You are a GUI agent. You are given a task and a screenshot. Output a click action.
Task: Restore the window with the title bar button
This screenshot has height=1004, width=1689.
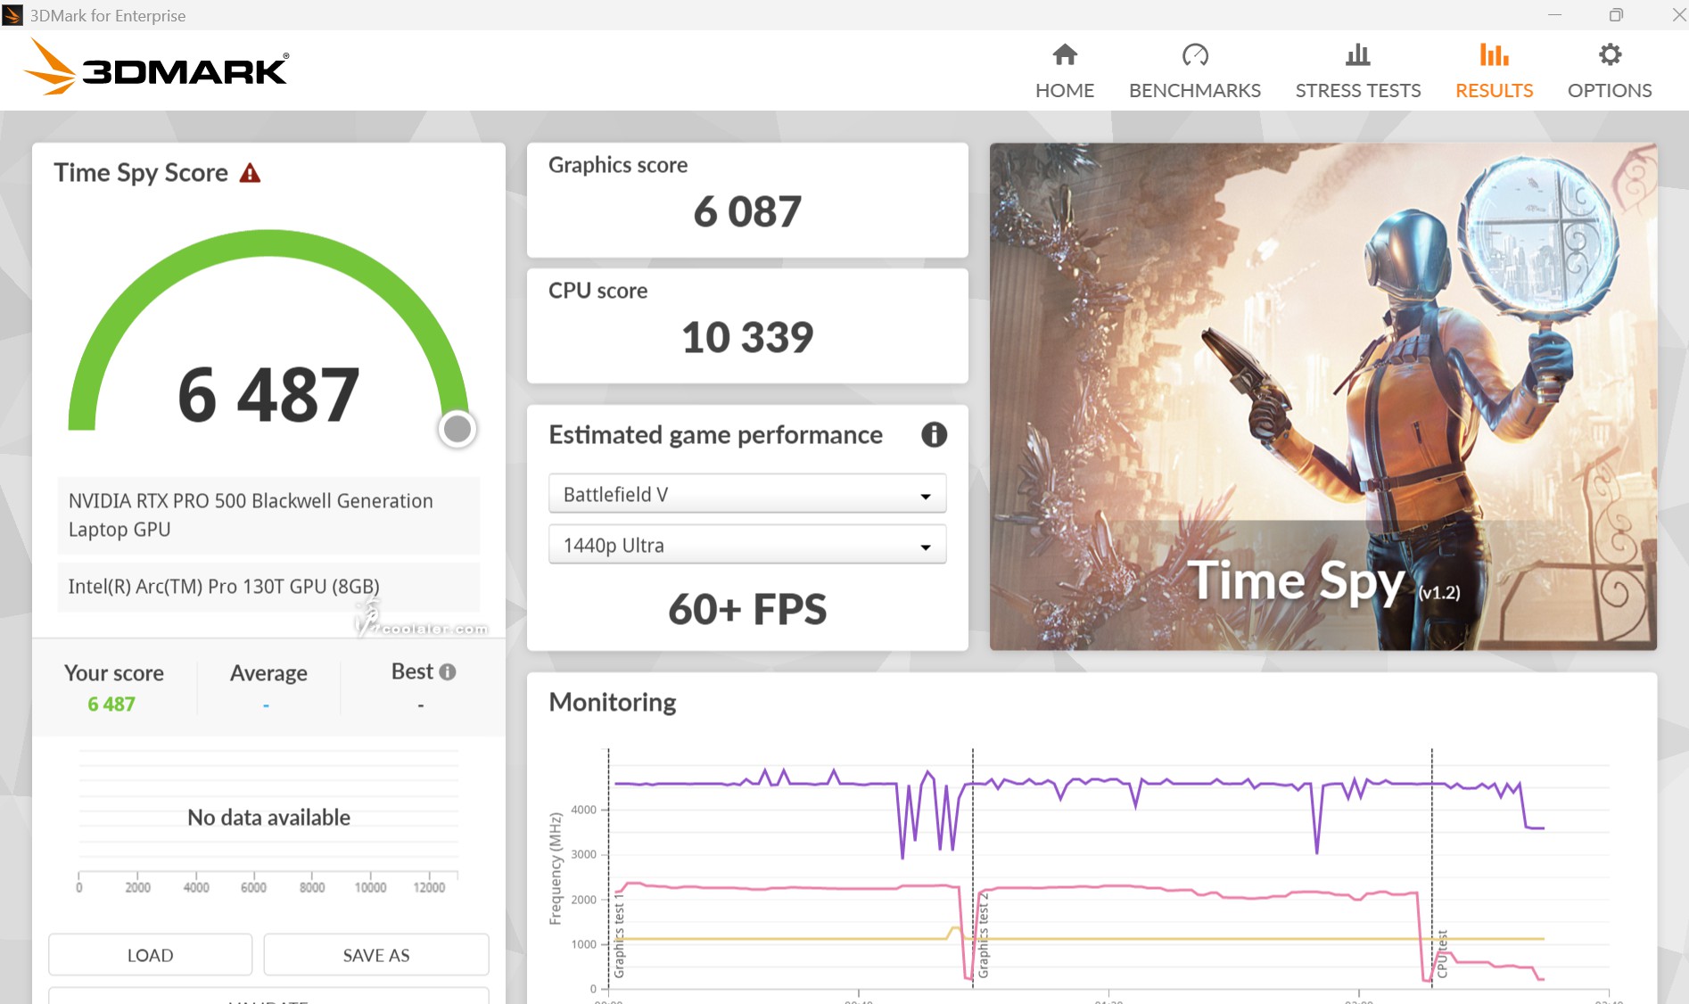(x=1616, y=15)
